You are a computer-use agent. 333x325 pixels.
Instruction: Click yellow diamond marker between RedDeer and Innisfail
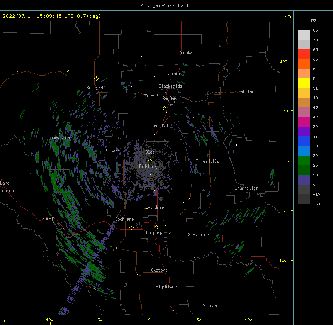click(x=164, y=108)
